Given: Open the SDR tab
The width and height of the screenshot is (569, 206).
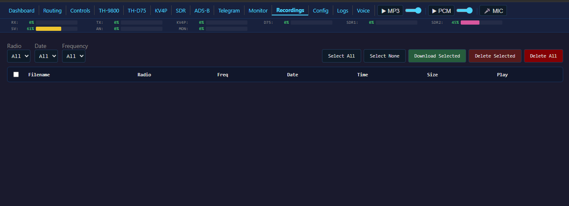Looking at the screenshot, I should pos(181,11).
